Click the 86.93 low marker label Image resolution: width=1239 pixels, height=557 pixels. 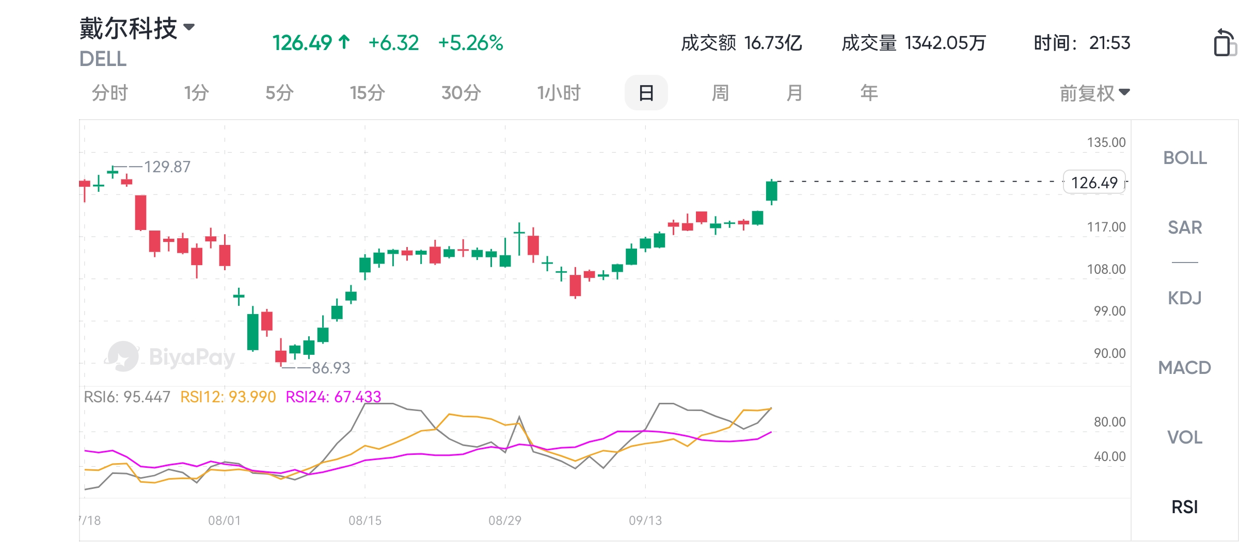331,368
